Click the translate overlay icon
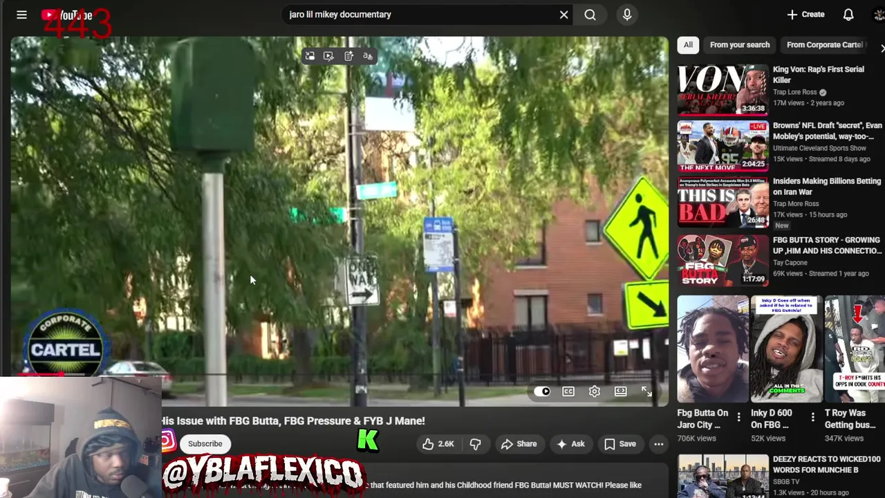885x498 pixels. pos(368,56)
